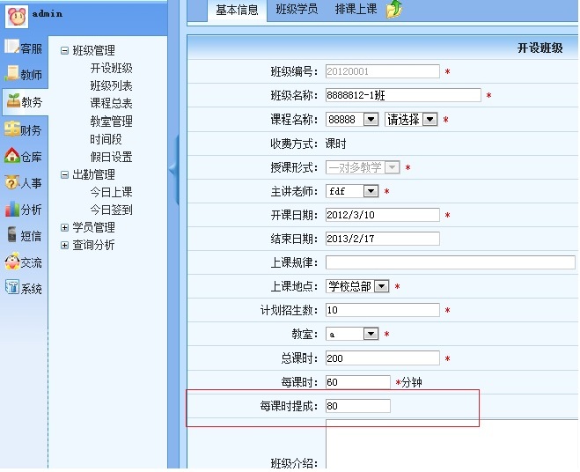580x472 pixels.
Task: Open the 人事 sidebar module
Action: click(x=24, y=182)
